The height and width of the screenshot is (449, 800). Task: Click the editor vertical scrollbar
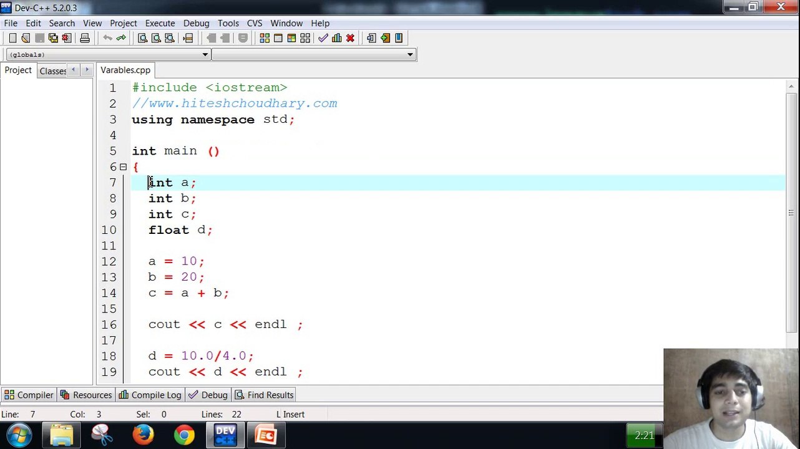[791, 214]
